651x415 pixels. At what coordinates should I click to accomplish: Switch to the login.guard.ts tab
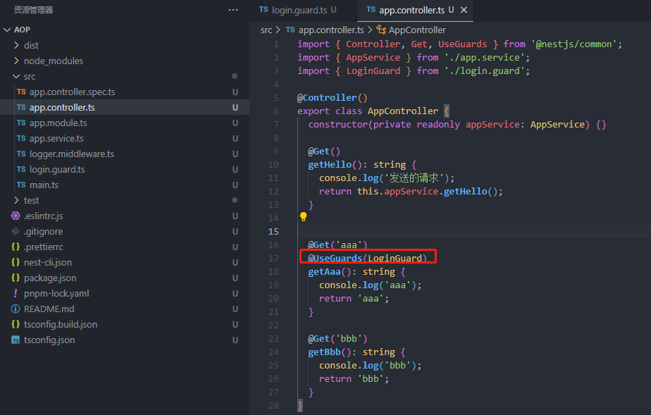point(299,10)
